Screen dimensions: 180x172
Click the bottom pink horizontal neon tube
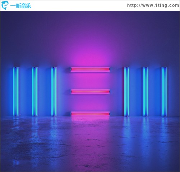point(90,114)
